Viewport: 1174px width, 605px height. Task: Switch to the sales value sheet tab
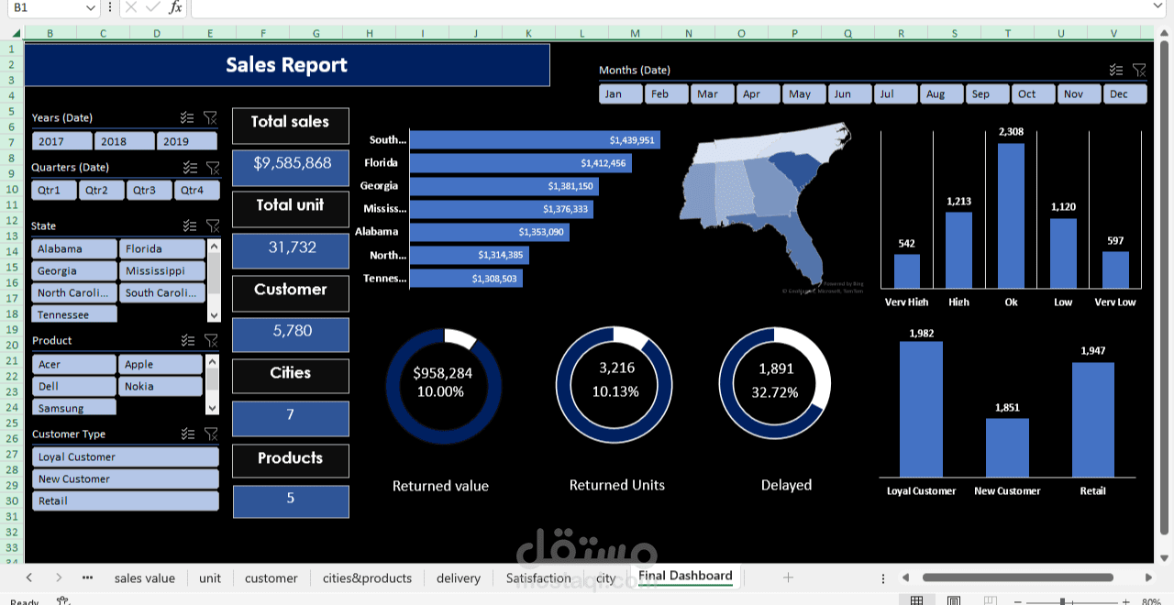144,577
